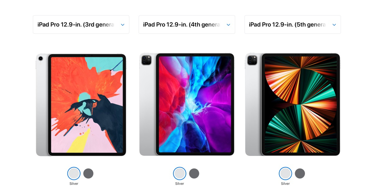Select Space Gray color for 3rd generation iPad

point(88,173)
